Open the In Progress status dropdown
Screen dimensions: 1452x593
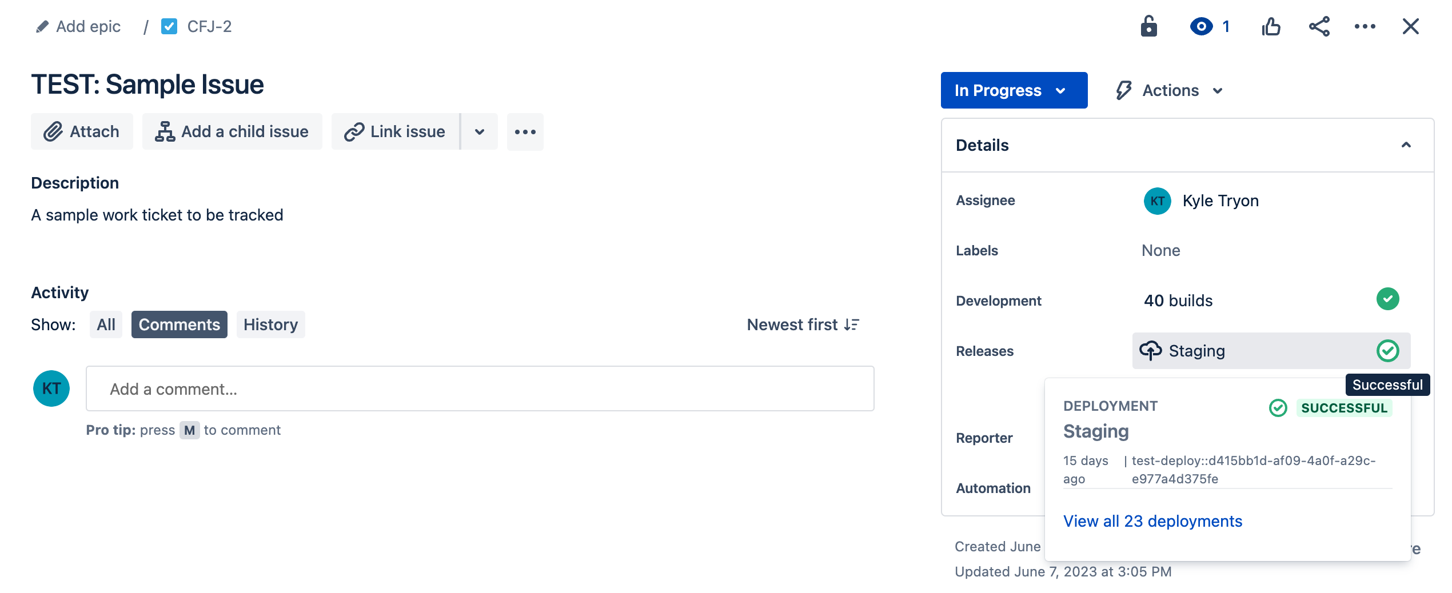coord(1014,90)
